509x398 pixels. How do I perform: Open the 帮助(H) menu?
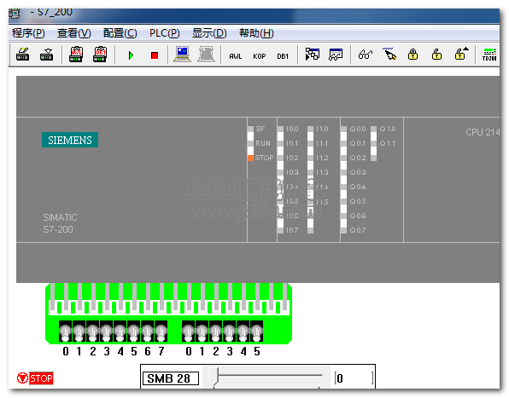[x=256, y=33]
